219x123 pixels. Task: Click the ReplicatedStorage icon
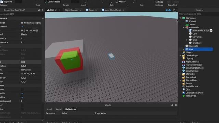[x=184, y=65]
